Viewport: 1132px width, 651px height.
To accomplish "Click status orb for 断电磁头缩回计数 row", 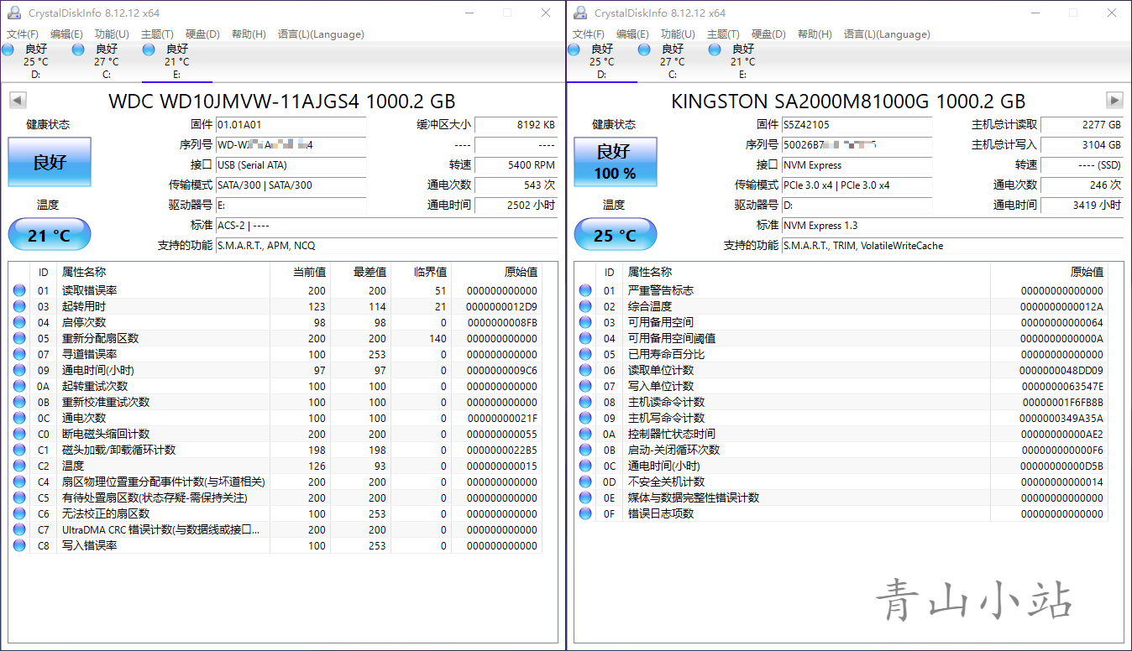I will tap(19, 434).
